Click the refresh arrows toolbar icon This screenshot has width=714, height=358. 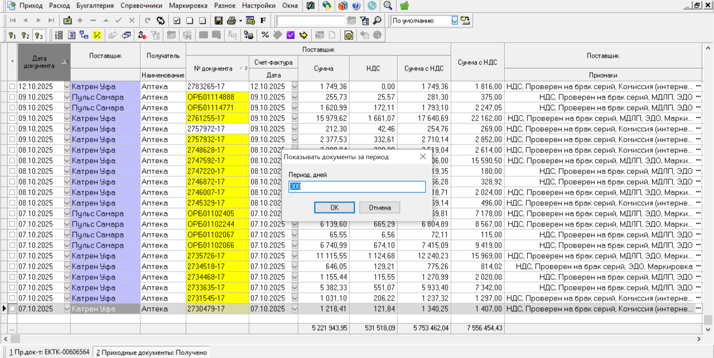[x=160, y=20]
